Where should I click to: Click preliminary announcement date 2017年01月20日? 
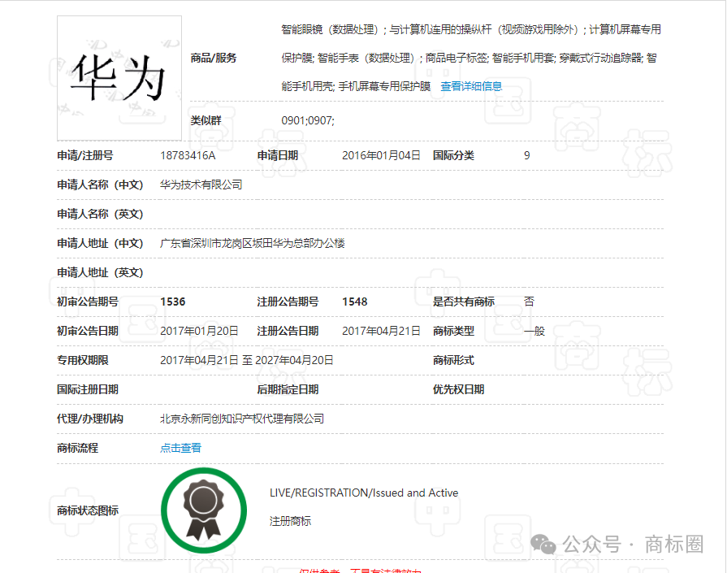click(199, 331)
